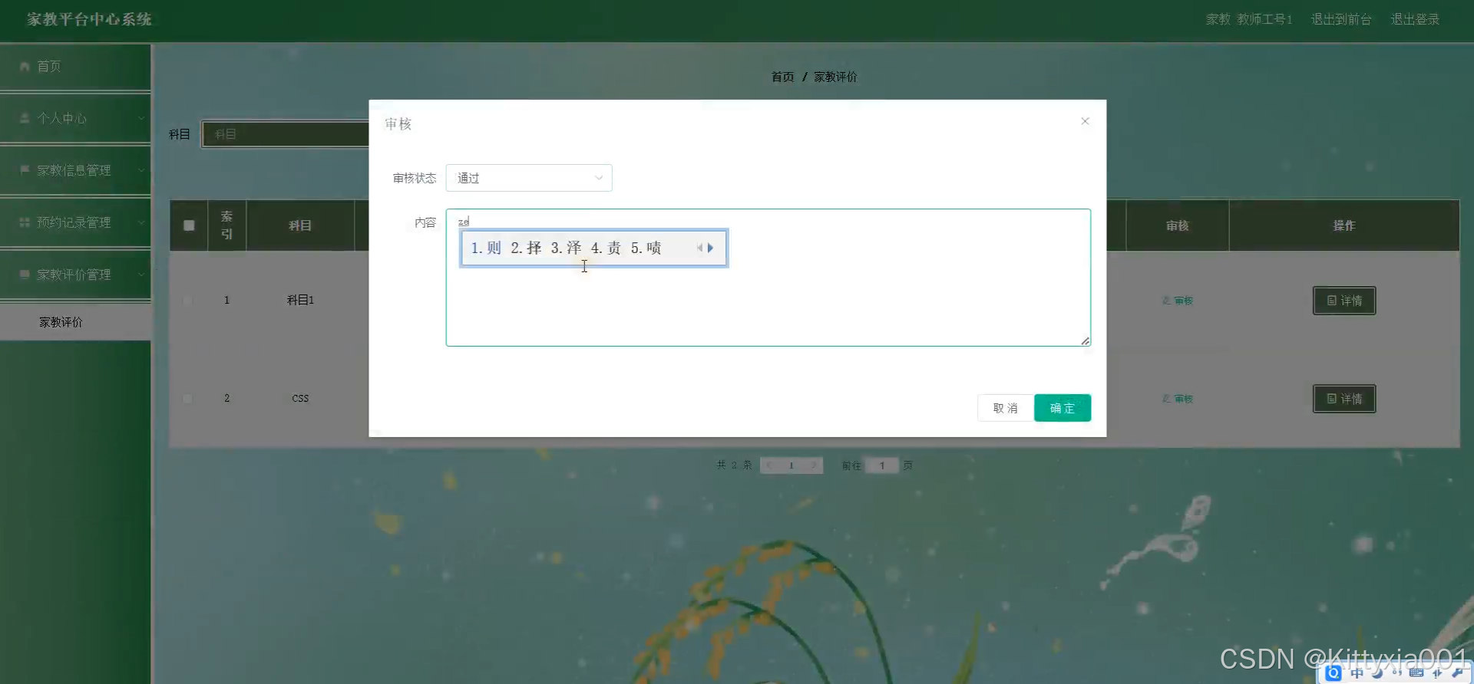Choose IME candidate 4 责
The image size is (1474, 684).
pyautogui.click(x=606, y=248)
